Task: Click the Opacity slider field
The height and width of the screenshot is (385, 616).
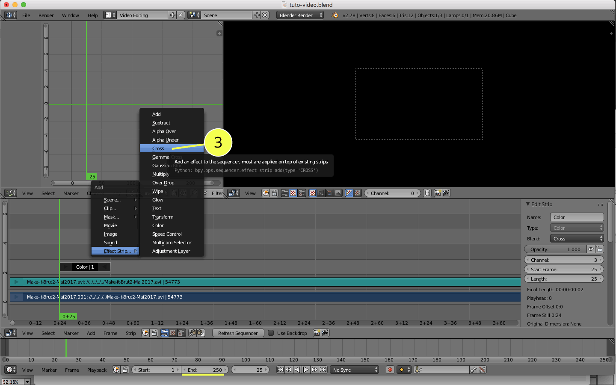Action: 555,249
